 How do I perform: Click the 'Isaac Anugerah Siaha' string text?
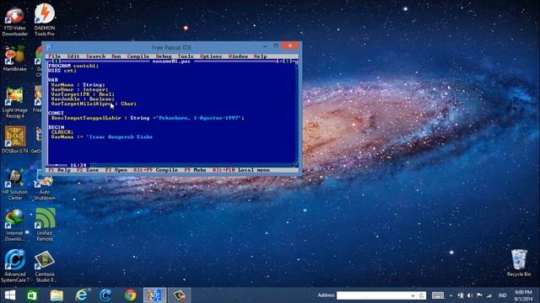click(120, 136)
